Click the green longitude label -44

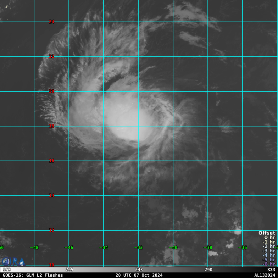click(x=103, y=248)
